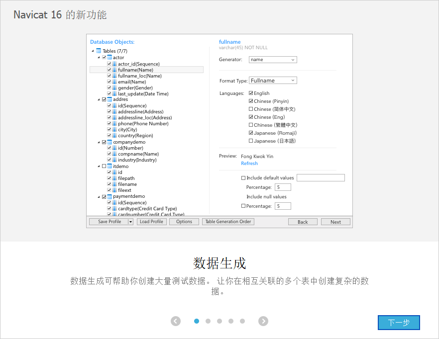
Task: Click the column icon beside email(Name)
Action: pos(114,82)
